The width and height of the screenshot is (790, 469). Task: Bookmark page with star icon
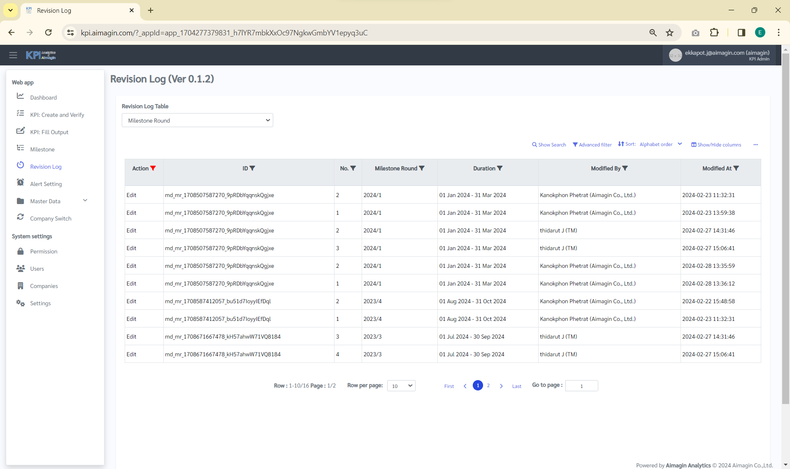click(x=670, y=33)
